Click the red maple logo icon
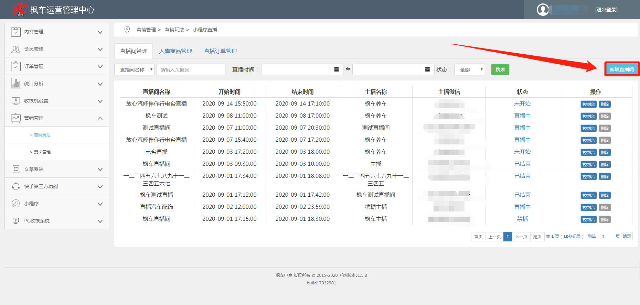This screenshot has height=305, width=640. click(20, 9)
